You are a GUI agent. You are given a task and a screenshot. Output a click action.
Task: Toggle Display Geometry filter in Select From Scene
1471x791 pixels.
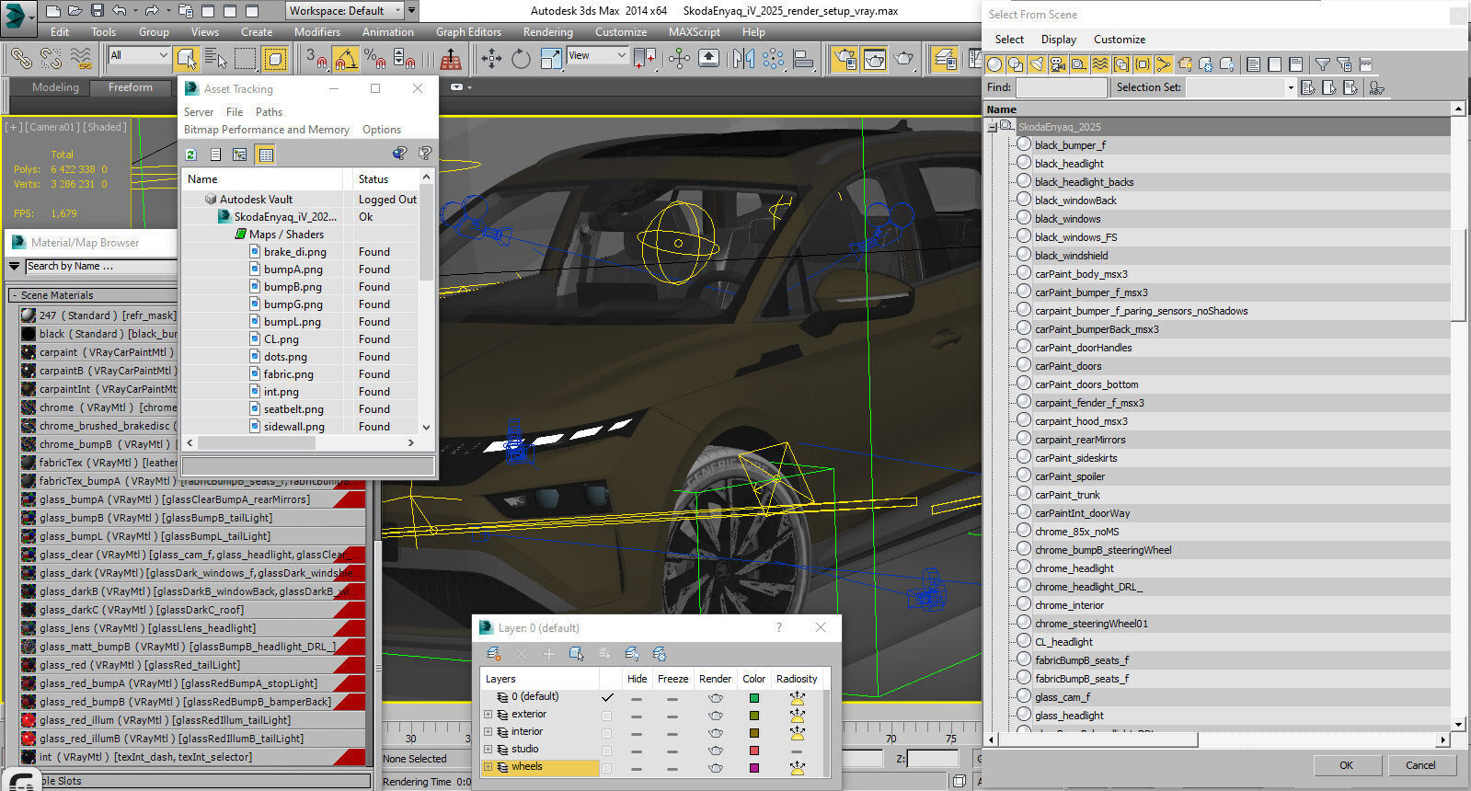(x=994, y=64)
